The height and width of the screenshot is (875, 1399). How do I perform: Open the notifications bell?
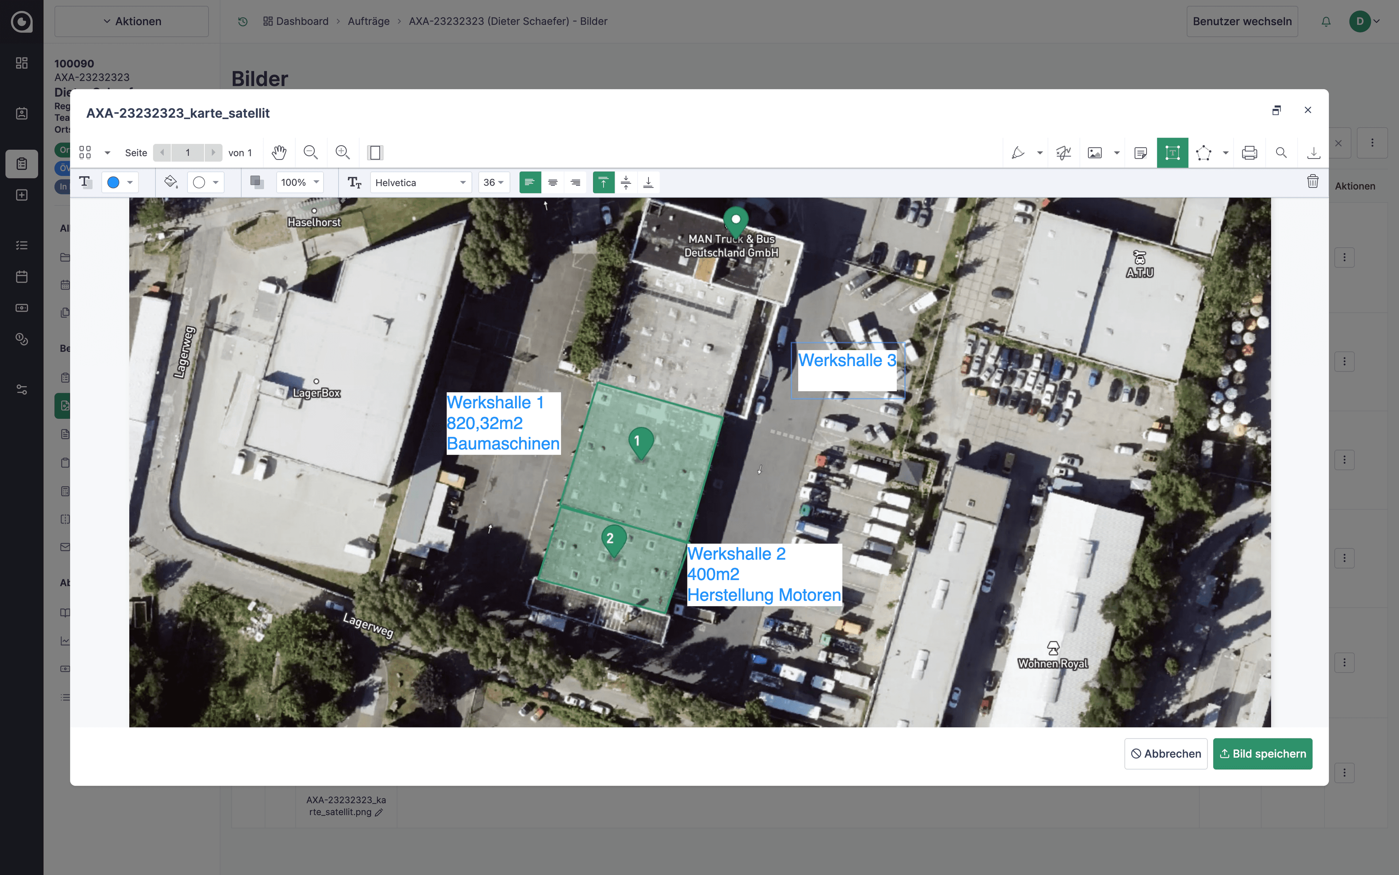pos(1326,21)
